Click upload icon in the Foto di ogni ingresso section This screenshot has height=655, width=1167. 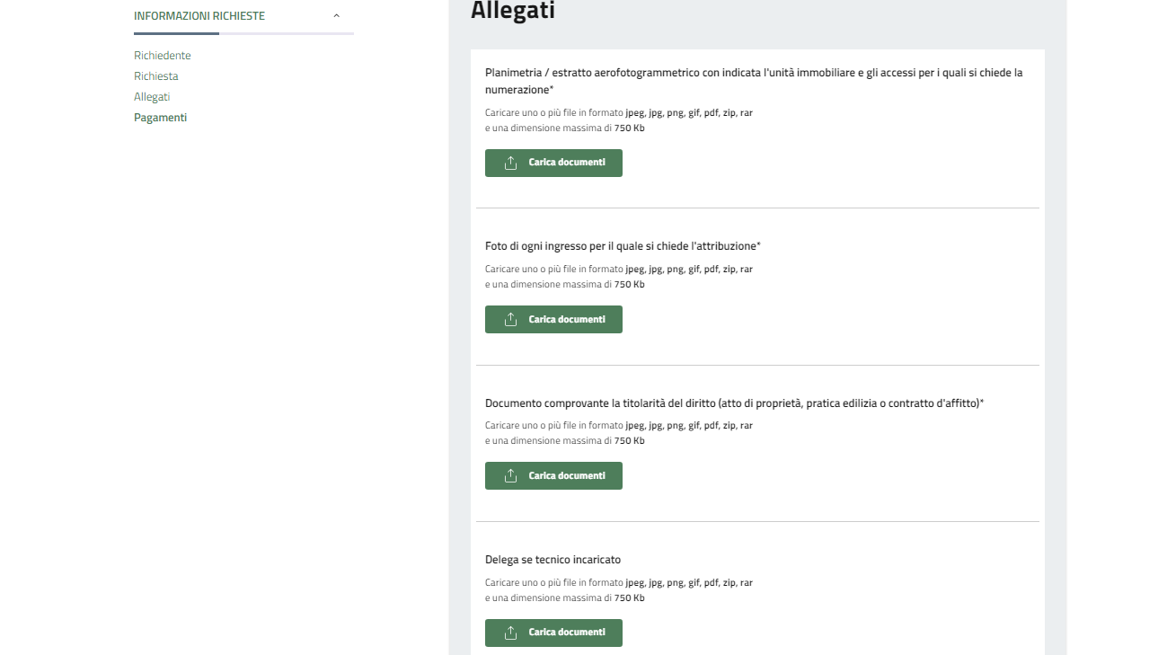coord(511,319)
